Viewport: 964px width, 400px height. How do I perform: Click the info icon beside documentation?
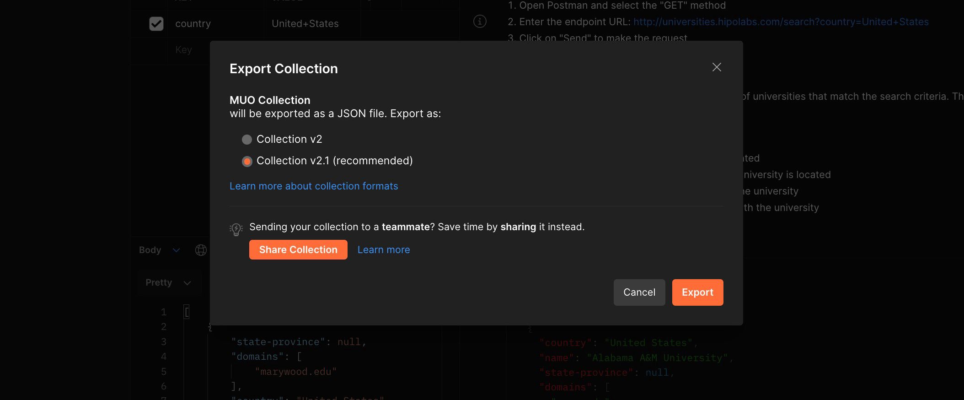(480, 22)
